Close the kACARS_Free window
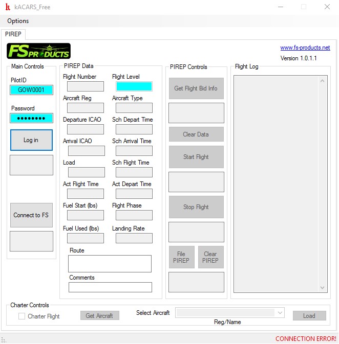 [x=327, y=7]
